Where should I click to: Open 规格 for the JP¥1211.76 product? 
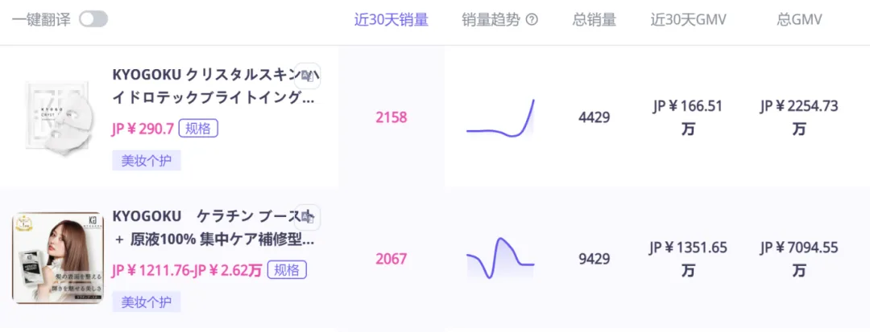click(287, 270)
